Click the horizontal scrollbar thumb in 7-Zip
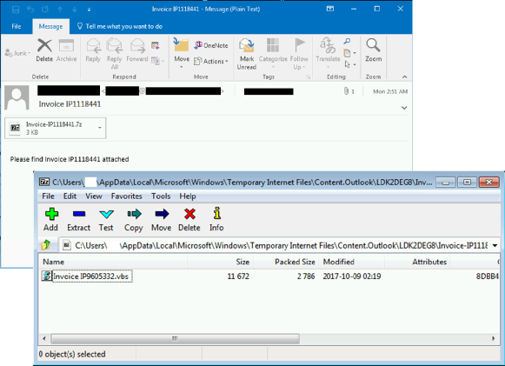 175,338
